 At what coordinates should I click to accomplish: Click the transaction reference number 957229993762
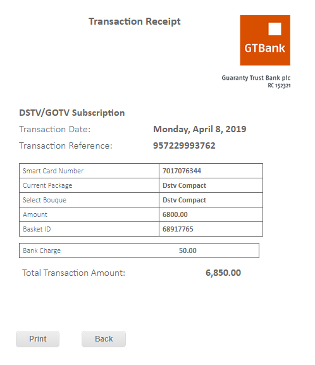[x=184, y=145]
